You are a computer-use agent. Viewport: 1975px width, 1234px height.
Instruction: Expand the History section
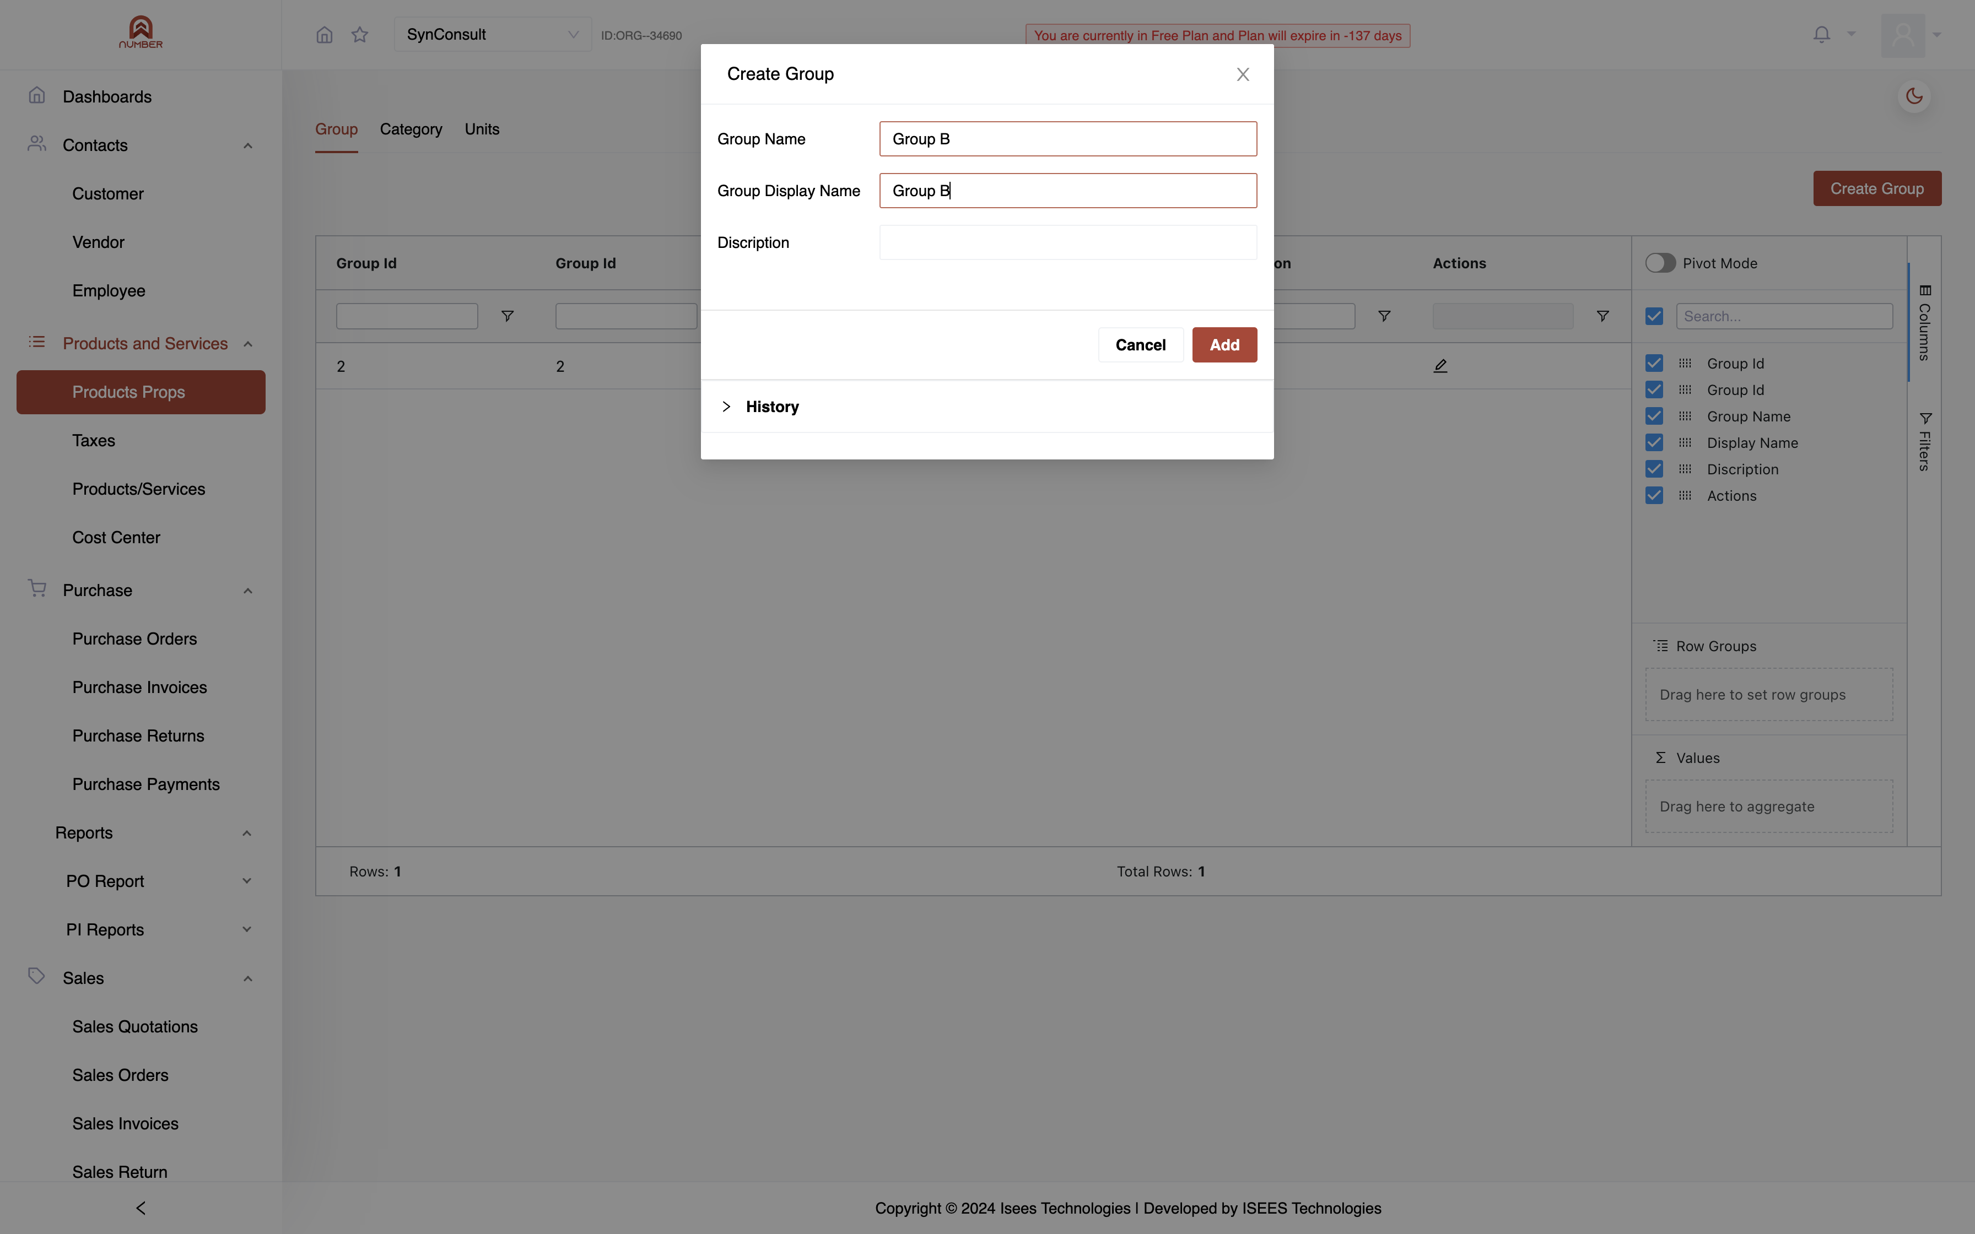(x=987, y=407)
